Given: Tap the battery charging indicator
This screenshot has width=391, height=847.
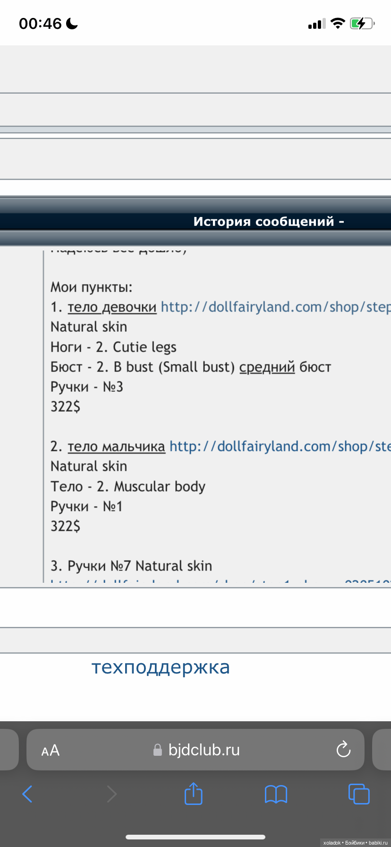Looking at the screenshot, I should pos(362,23).
